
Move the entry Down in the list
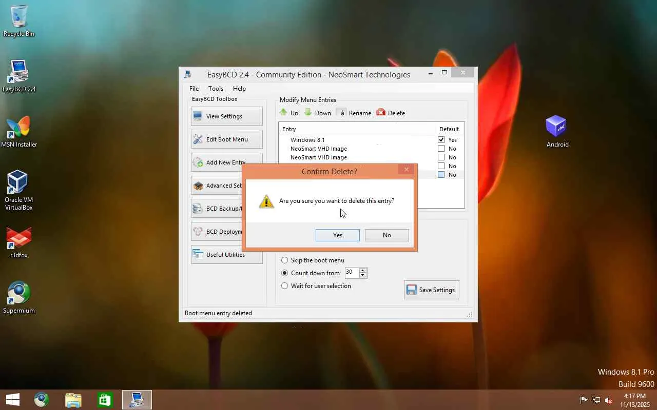[x=317, y=113]
